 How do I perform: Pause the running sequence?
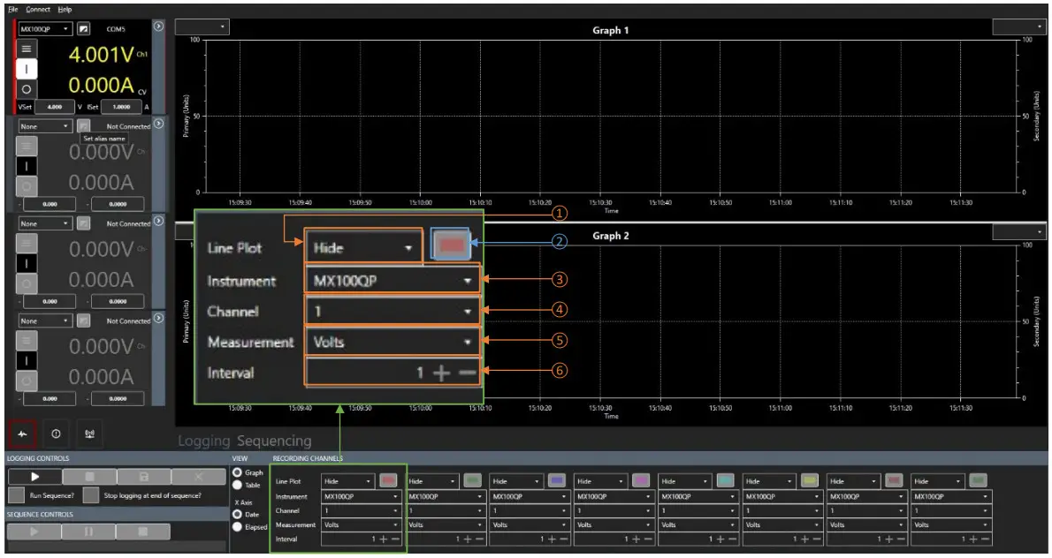pos(88,531)
